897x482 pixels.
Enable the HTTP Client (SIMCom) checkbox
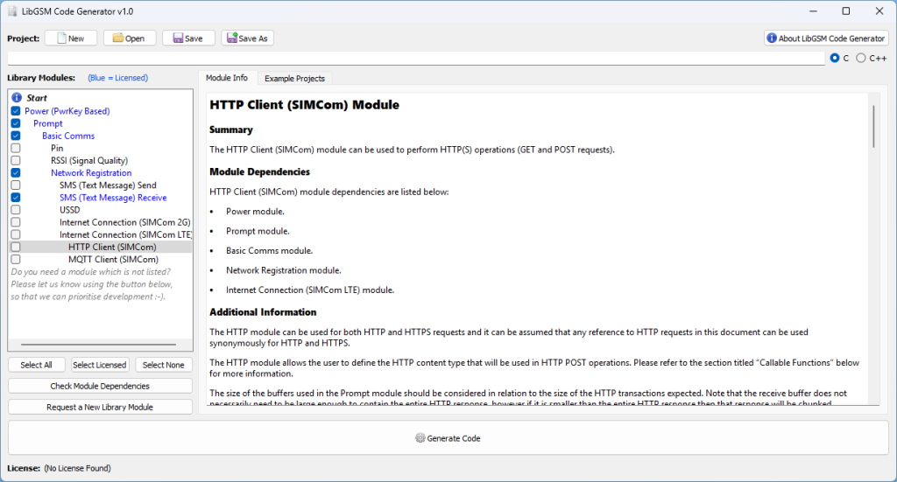click(x=16, y=247)
